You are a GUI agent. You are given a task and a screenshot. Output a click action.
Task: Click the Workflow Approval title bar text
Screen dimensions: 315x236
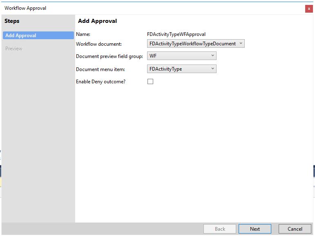click(x=25, y=8)
